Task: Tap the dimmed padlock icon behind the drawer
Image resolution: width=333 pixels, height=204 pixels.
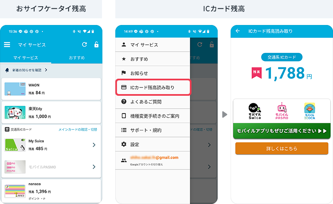Action: [212, 45]
